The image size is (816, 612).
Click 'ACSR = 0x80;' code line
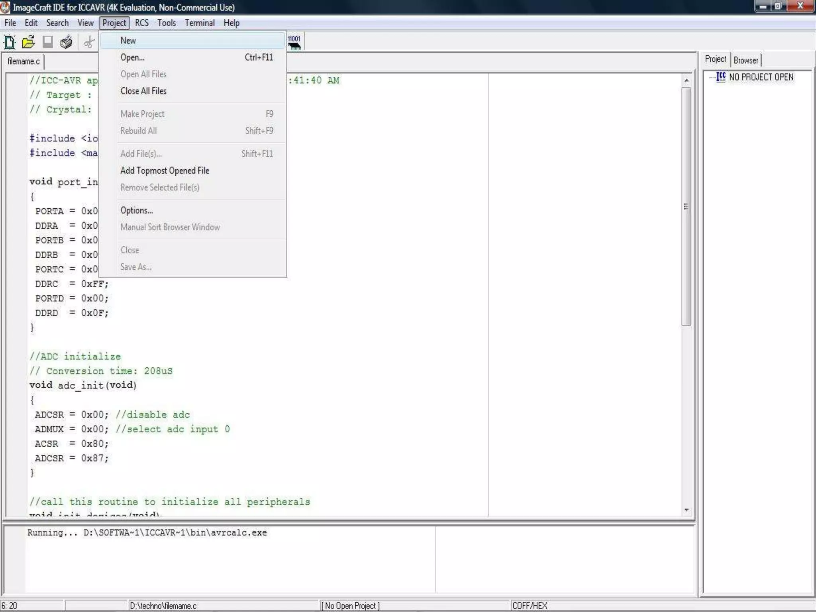click(72, 444)
